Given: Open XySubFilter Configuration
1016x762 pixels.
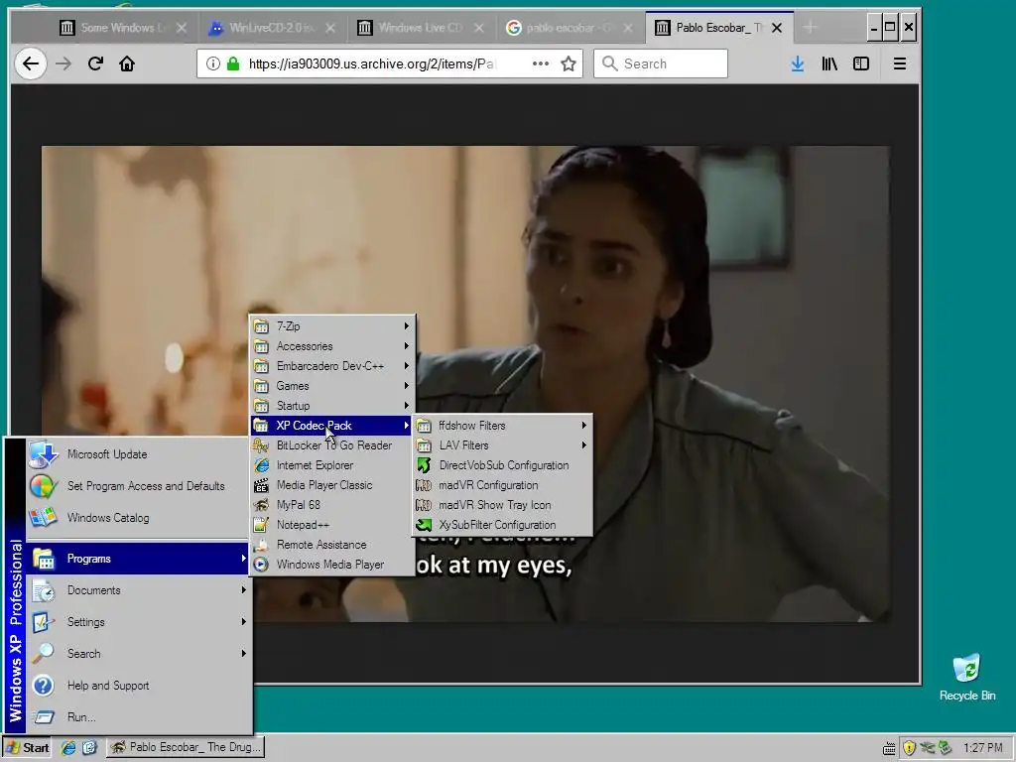Looking at the screenshot, I should (x=502, y=525).
